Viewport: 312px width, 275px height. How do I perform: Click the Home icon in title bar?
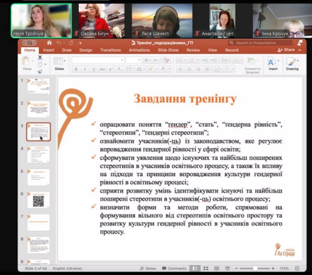coord(49,43)
